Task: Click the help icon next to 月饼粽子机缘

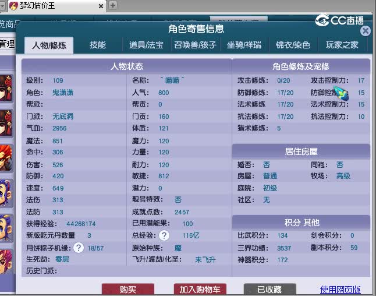Action: pos(79,248)
